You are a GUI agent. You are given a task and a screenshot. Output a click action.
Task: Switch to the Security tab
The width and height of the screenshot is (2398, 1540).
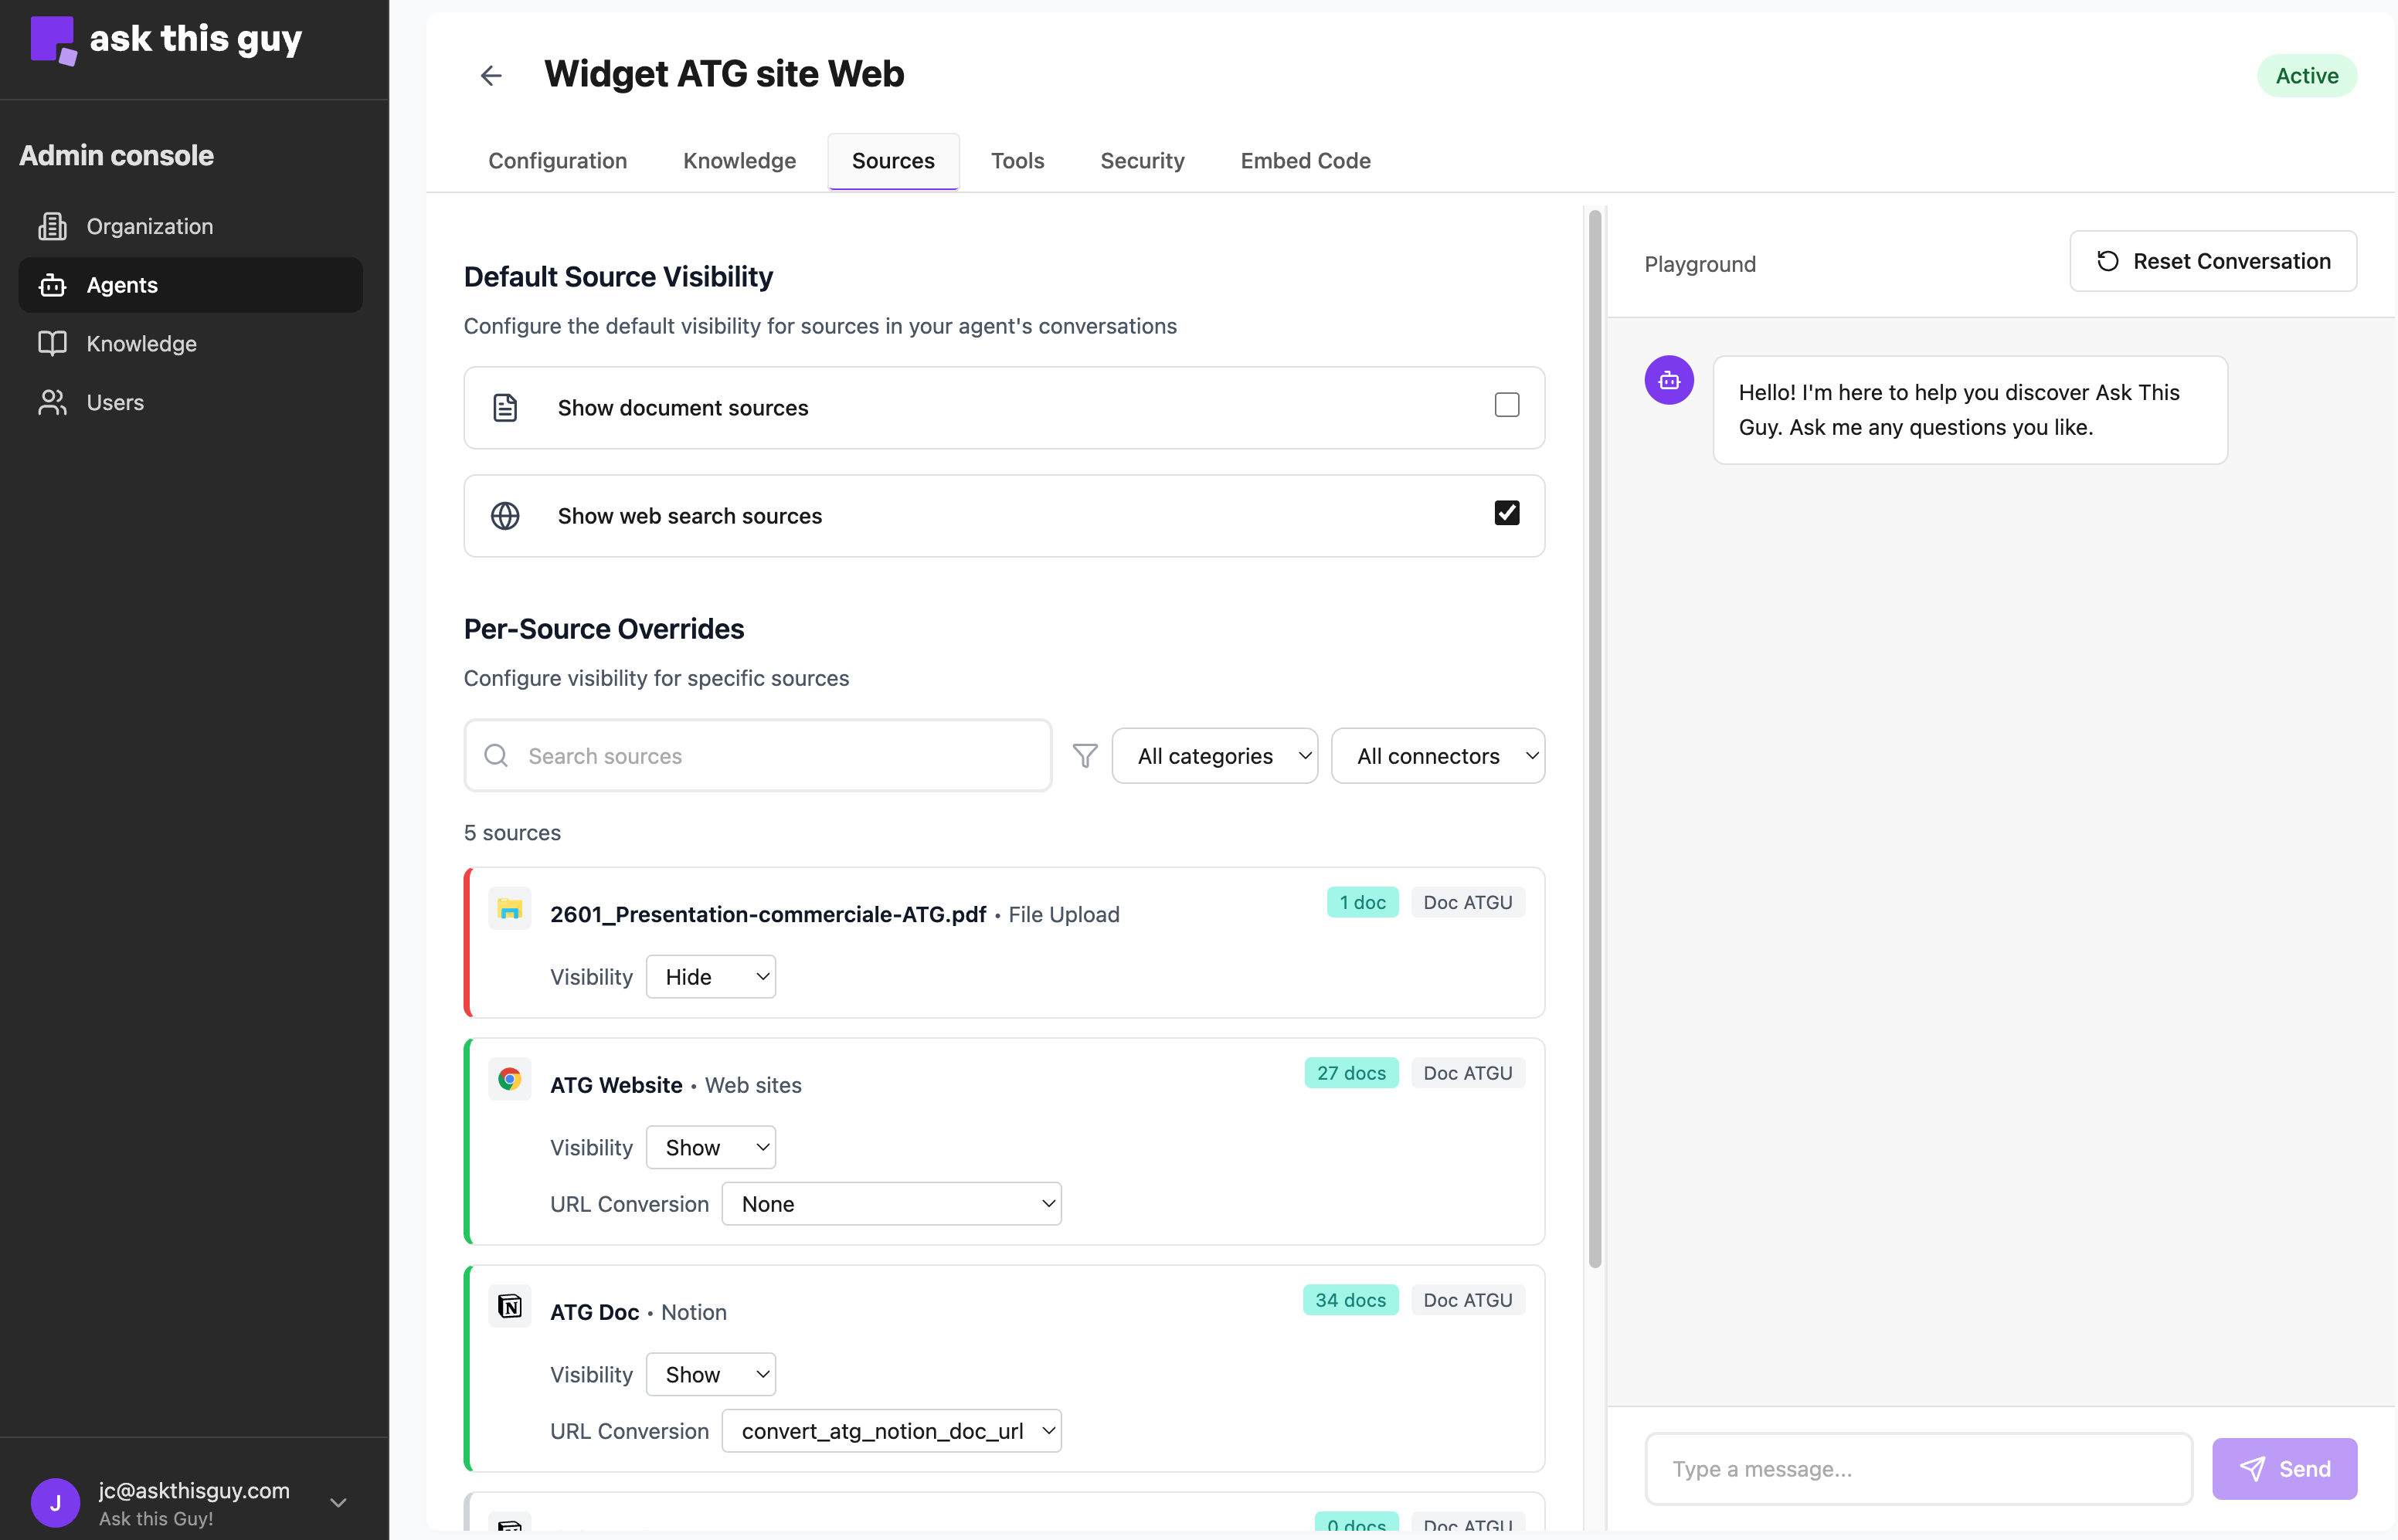[x=1142, y=160]
